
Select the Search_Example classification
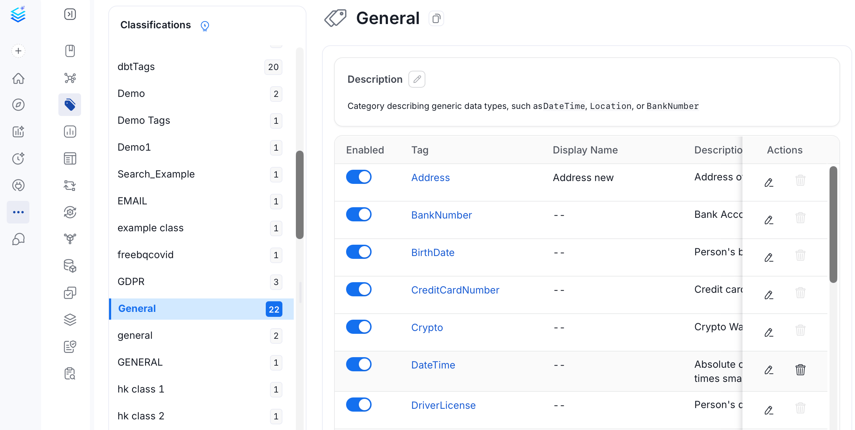[x=201, y=174]
